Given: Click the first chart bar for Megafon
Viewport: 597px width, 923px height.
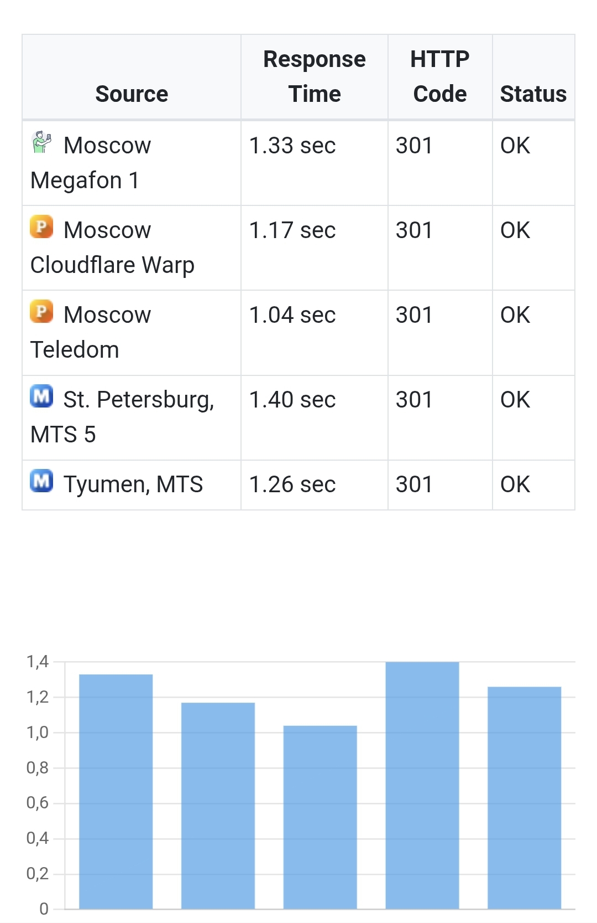Looking at the screenshot, I should tap(116, 792).
